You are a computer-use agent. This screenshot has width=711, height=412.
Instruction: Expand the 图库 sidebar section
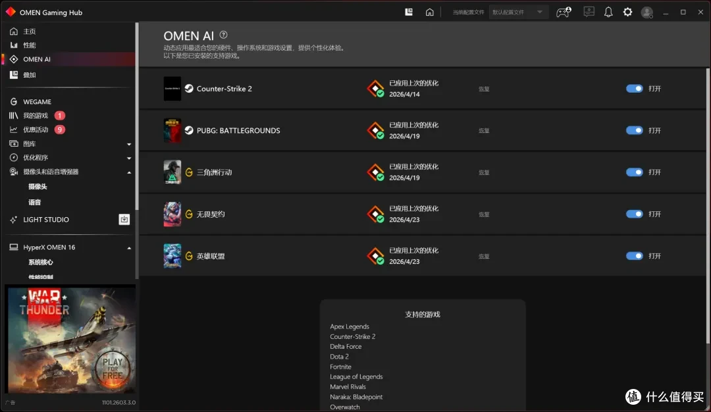[129, 144]
